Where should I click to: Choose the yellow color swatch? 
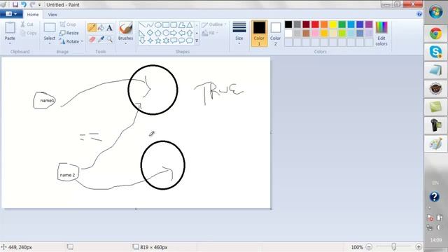(x=333, y=24)
